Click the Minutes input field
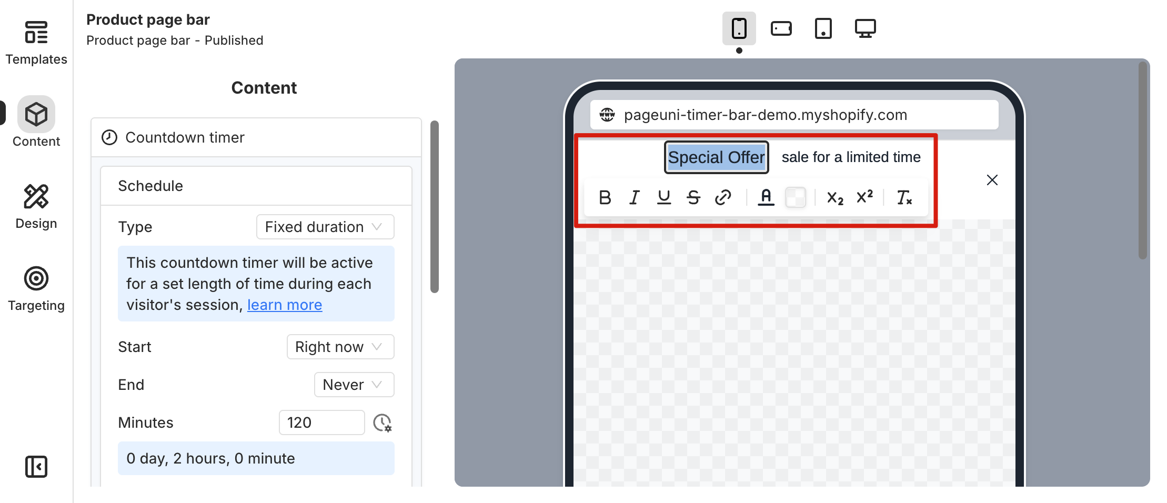Image resolution: width=1167 pixels, height=503 pixels. pos(321,422)
